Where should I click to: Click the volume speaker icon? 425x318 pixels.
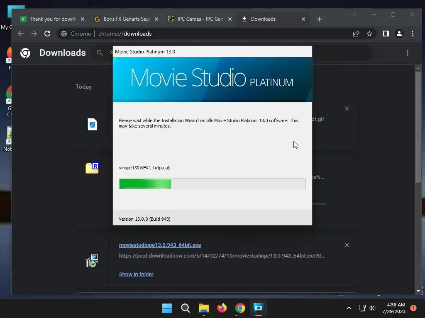372,308
